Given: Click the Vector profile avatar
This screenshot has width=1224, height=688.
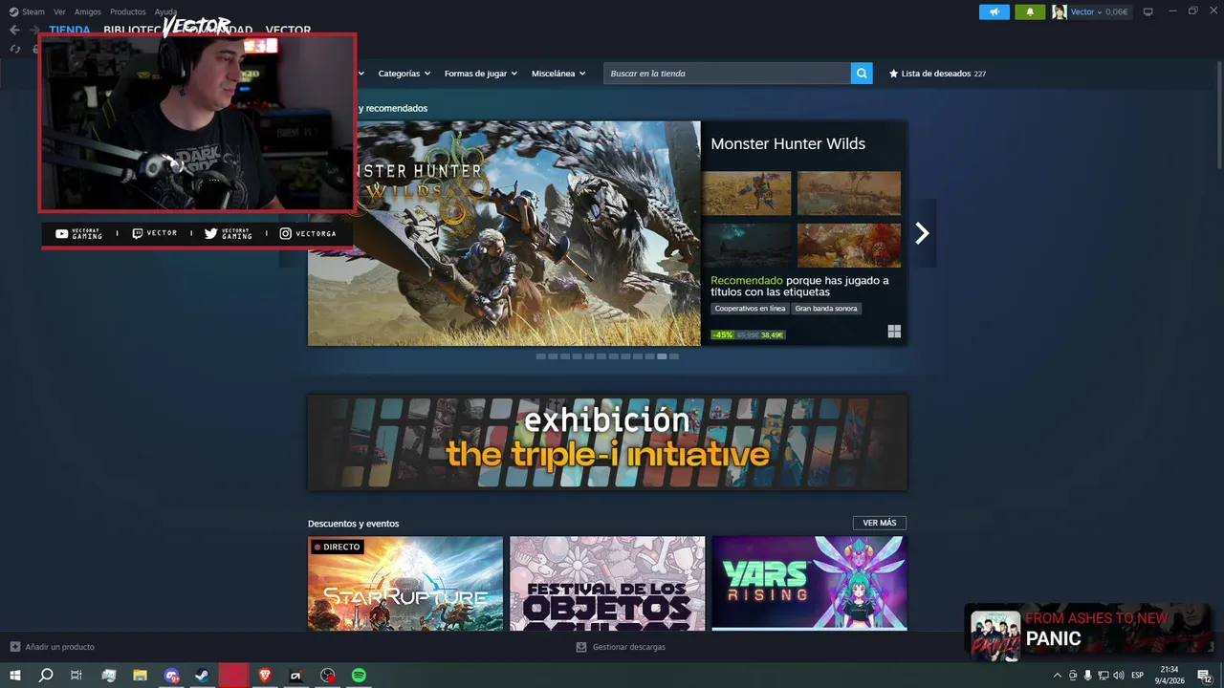Looking at the screenshot, I should [x=1060, y=12].
